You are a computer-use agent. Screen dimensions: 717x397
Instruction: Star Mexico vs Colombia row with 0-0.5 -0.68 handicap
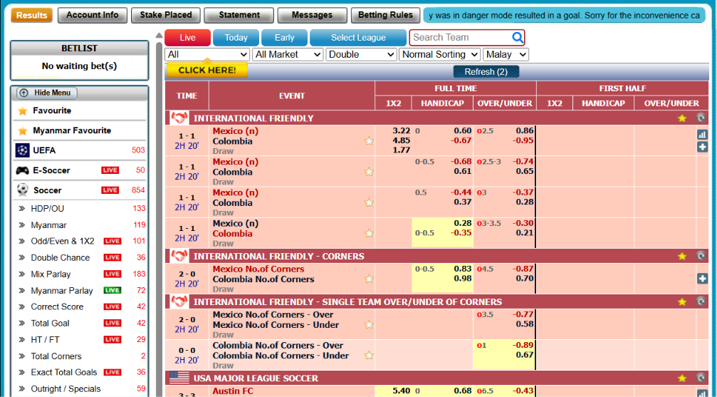click(369, 172)
